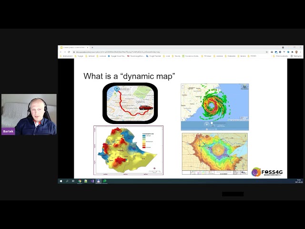Open the Reading list button
This screenshot has height=229, width=305.
tap(296, 56)
